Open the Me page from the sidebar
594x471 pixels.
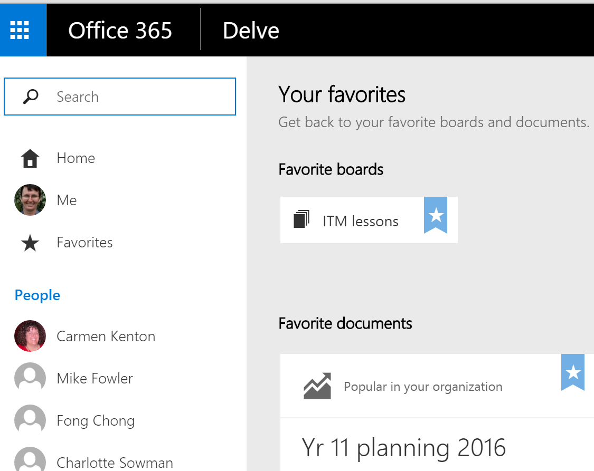(67, 200)
